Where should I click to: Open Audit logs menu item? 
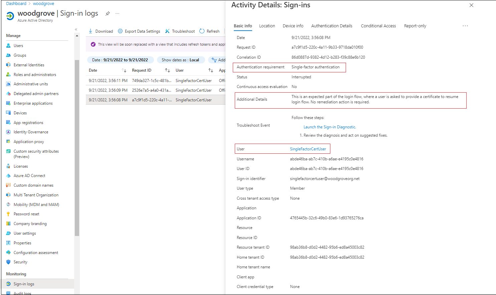tap(22, 293)
